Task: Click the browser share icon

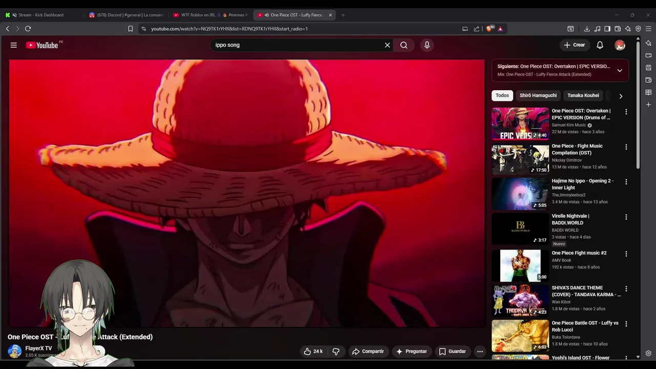Action: 477,29
